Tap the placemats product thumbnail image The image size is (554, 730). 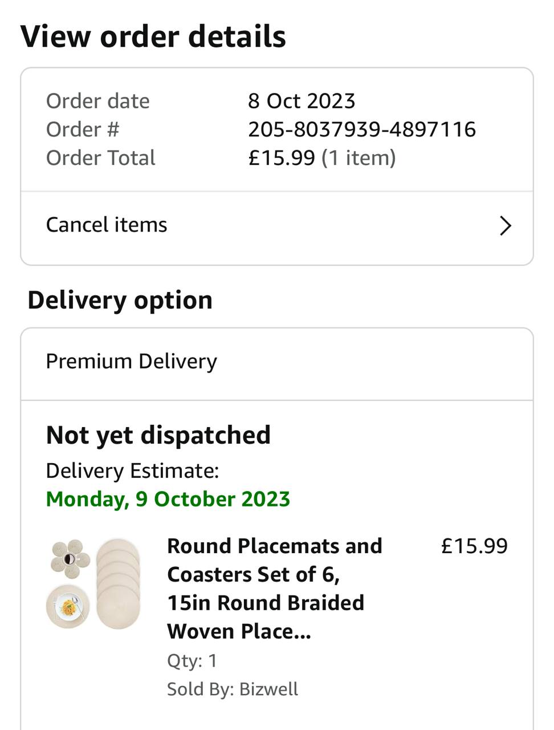coord(94,584)
